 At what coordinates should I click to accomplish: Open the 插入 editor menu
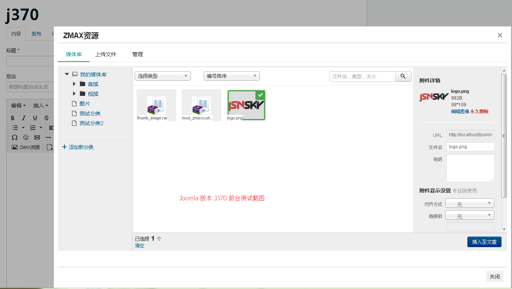click(41, 106)
